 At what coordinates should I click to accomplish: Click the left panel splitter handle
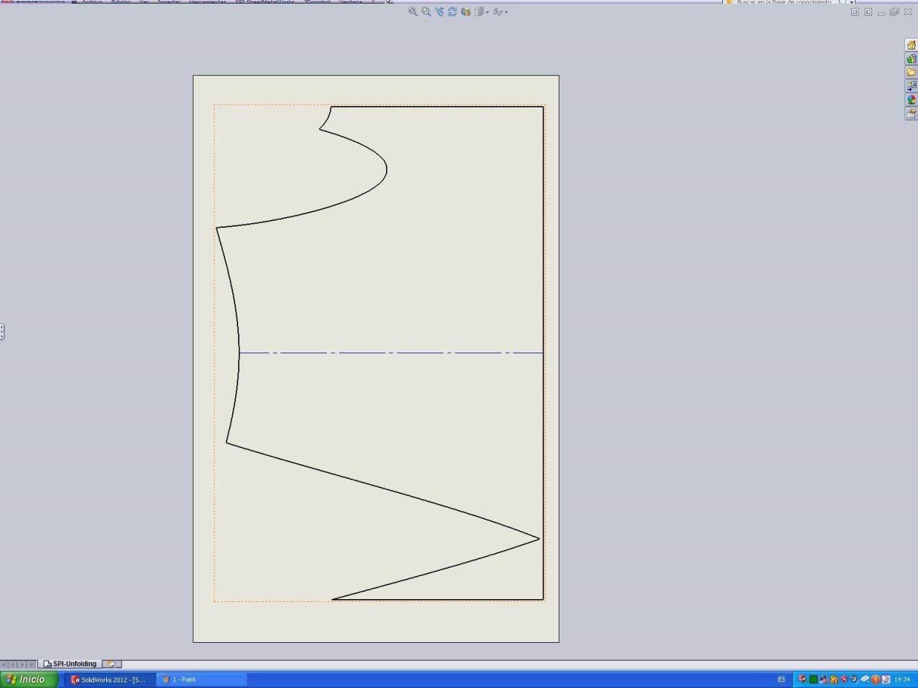2,332
